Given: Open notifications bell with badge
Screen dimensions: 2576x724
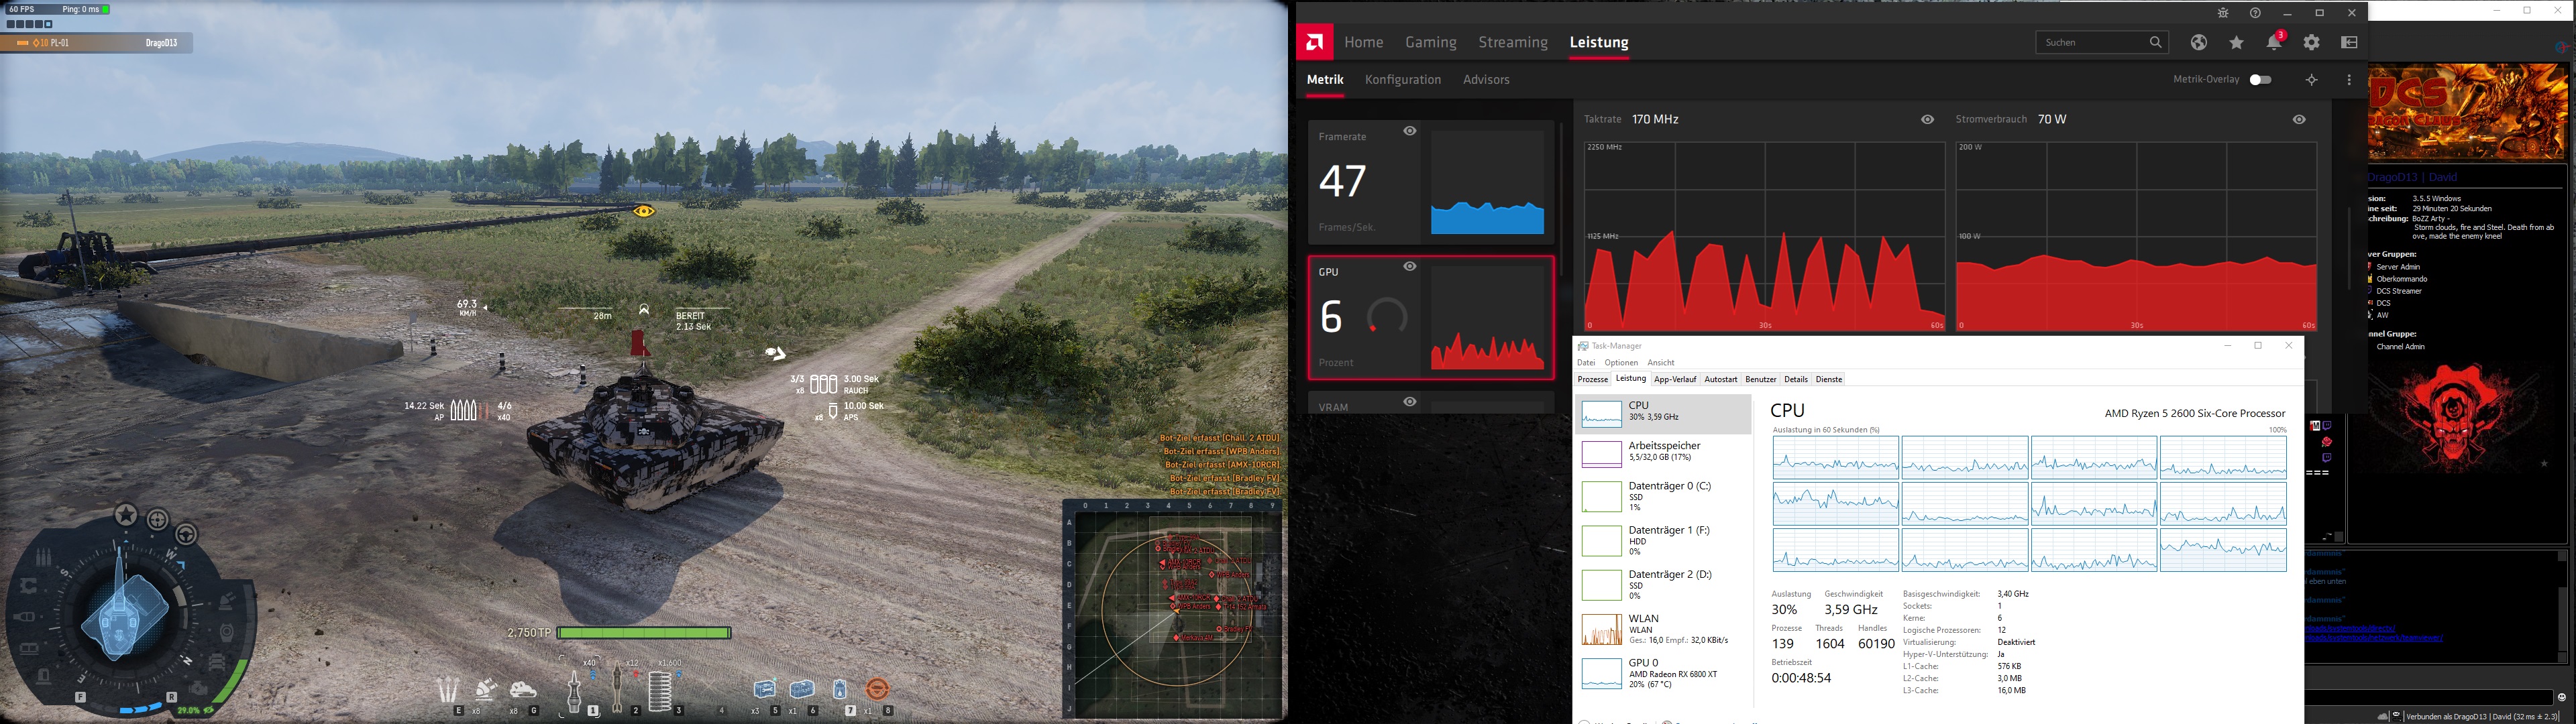Looking at the screenshot, I should point(2274,42).
